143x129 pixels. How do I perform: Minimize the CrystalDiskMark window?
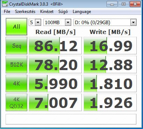click(112, 4)
